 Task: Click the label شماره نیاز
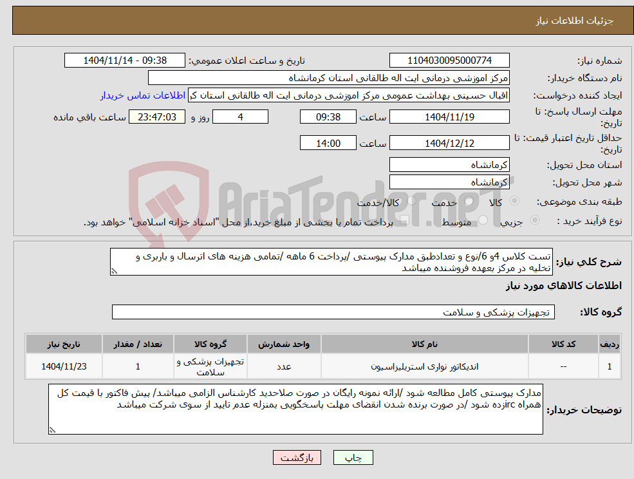[599, 61]
